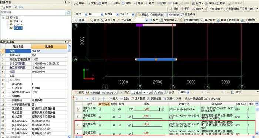Click the blue wall segment on axis A
This screenshot has height=138, width=259.
pos(156,59)
